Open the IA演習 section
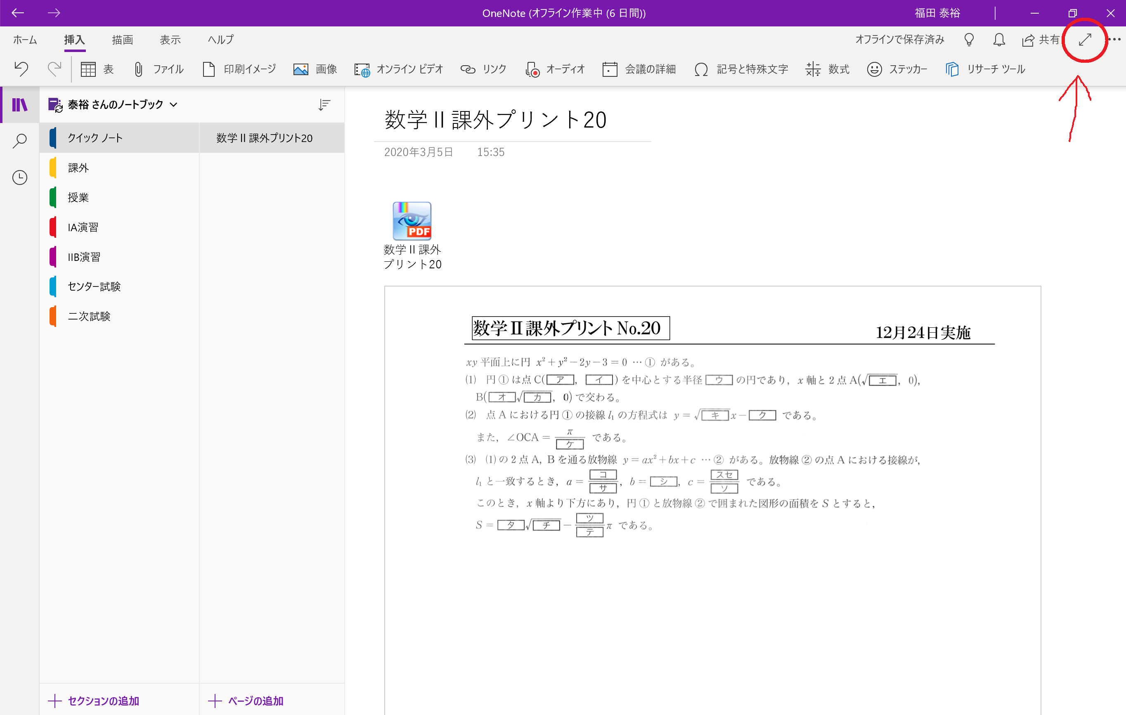Viewport: 1126px width, 715px height. point(120,227)
